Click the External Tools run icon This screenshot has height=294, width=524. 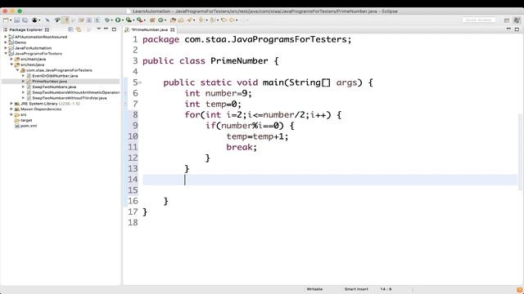click(140, 20)
